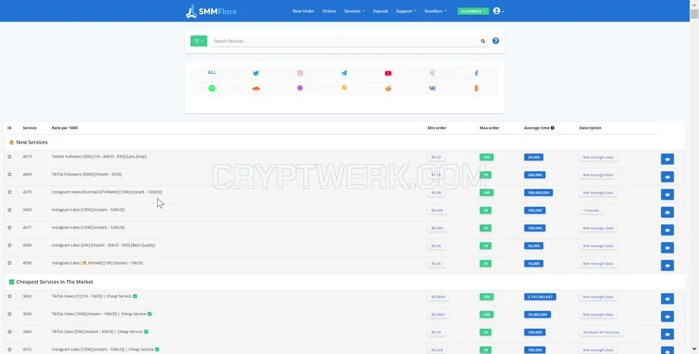Viewport: 699px width, 354px height.
Task: Favorite service 4089 with its star
Action: coord(9,245)
